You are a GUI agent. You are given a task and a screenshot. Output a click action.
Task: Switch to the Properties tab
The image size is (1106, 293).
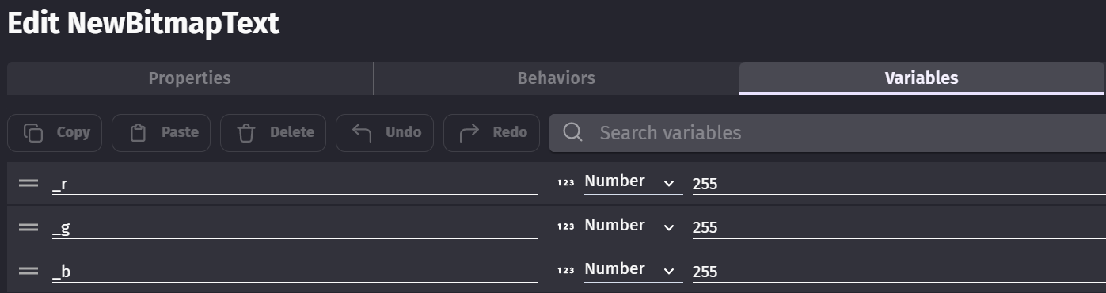click(x=190, y=78)
